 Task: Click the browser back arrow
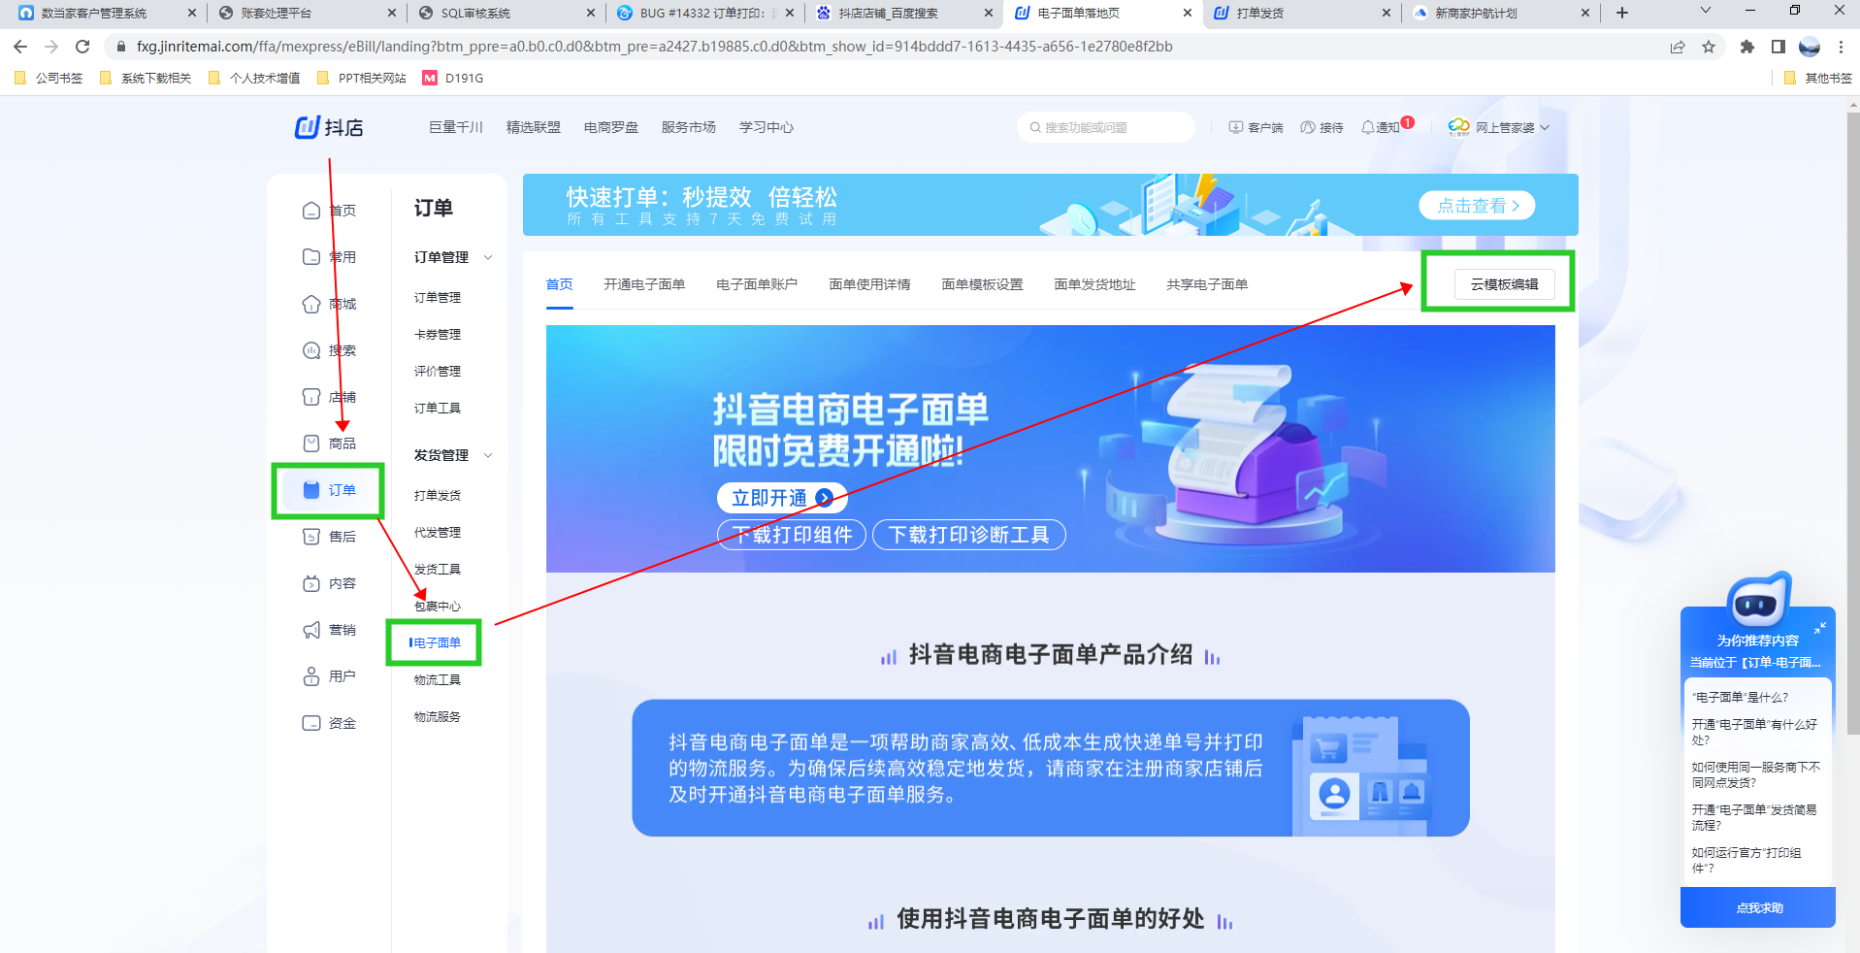[x=20, y=47]
